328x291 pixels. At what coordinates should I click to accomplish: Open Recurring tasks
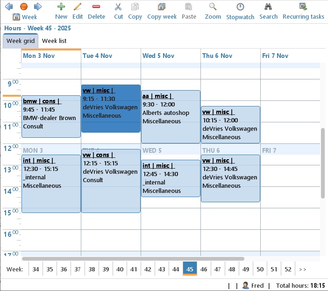[303, 12]
